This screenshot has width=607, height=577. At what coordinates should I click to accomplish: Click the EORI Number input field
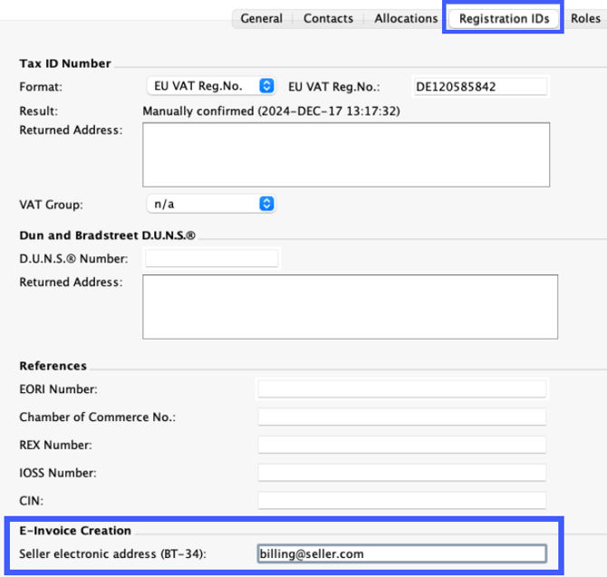(x=402, y=389)
